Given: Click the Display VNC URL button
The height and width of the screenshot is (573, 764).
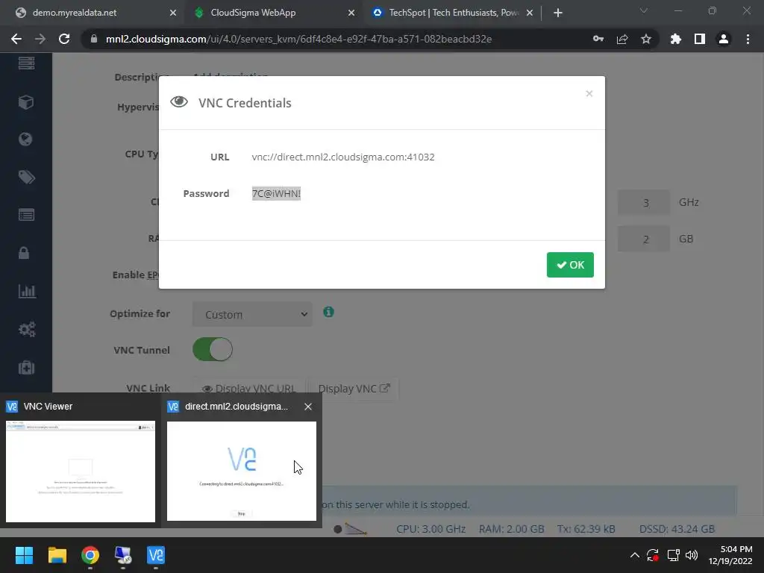Looking at the screenshot, I should tap(248, 388).
